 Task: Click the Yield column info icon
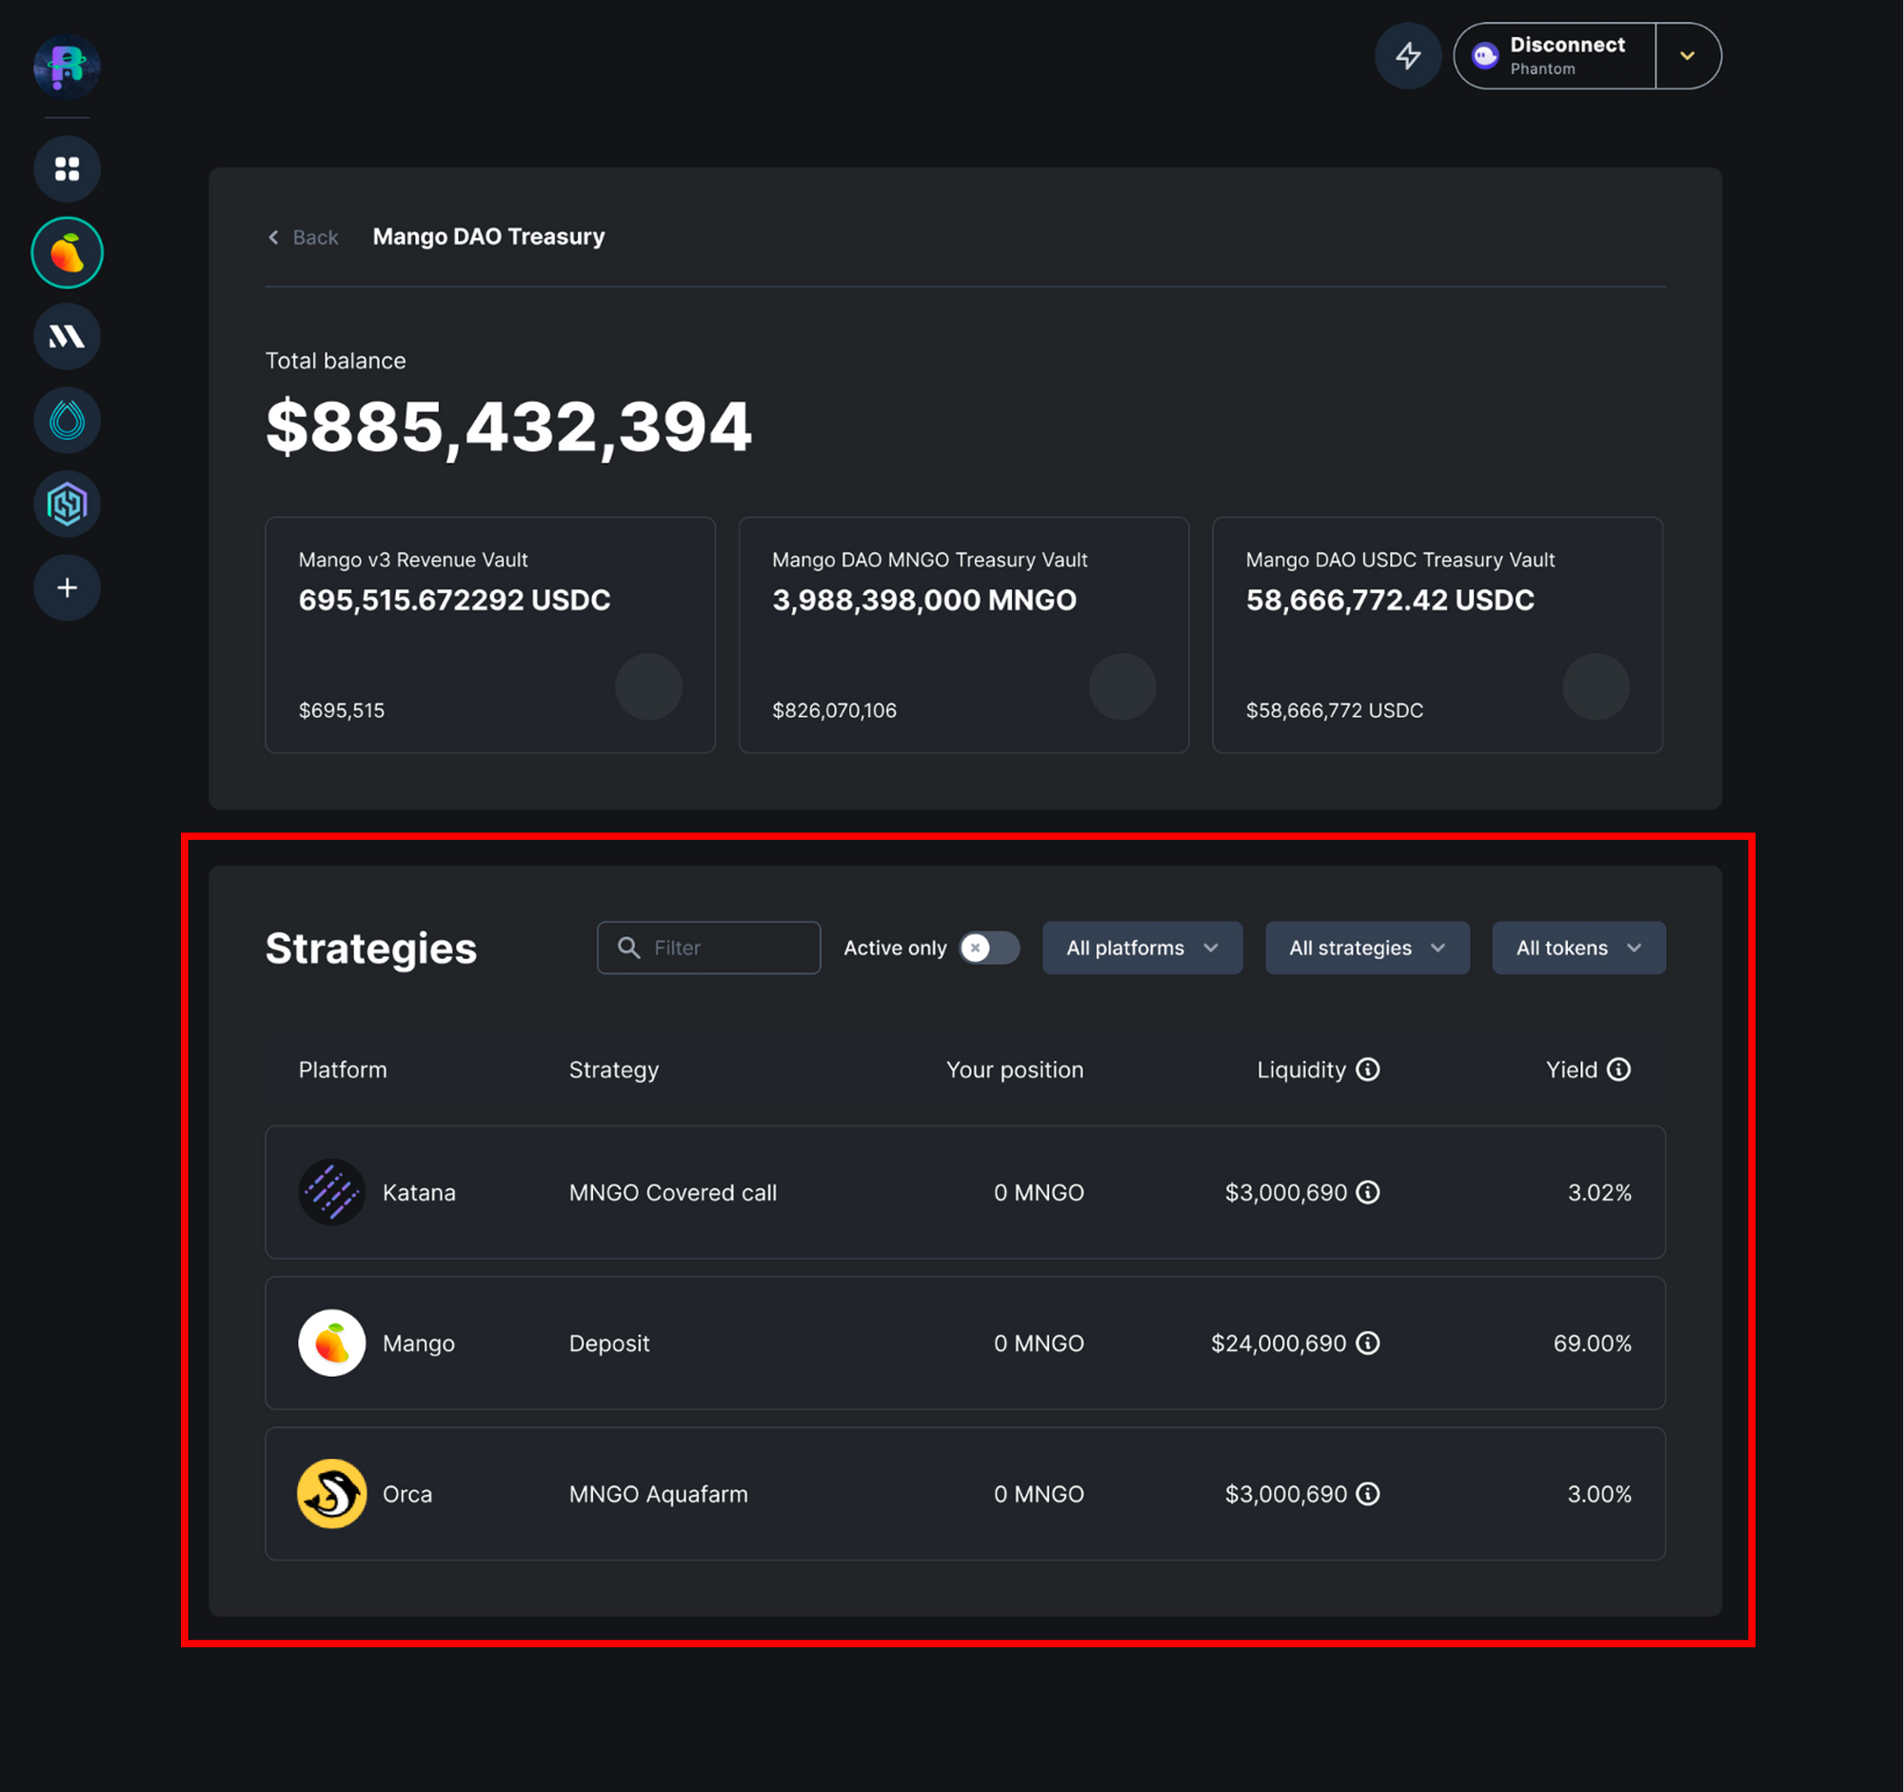point(1618,1069)
